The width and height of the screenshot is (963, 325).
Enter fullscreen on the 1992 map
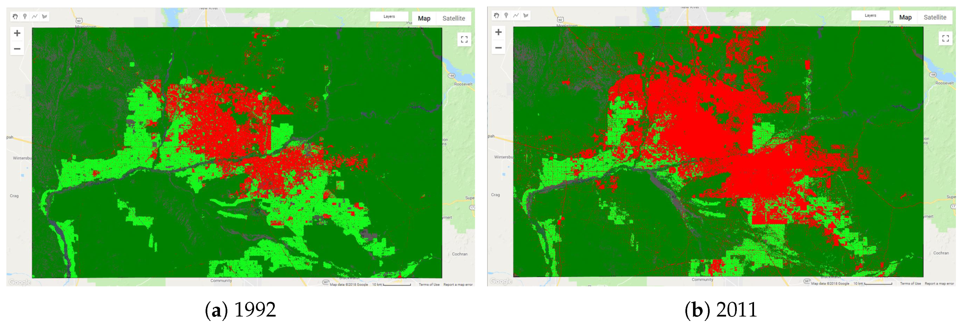tap(464, 39)
